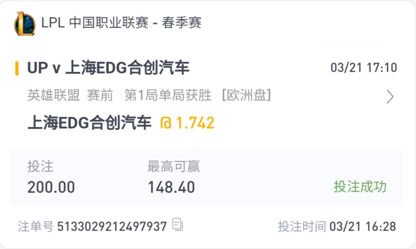Click the stake amount 200.00
The height and width of the screenshot is (249, 416).
(x=51, y=187)
